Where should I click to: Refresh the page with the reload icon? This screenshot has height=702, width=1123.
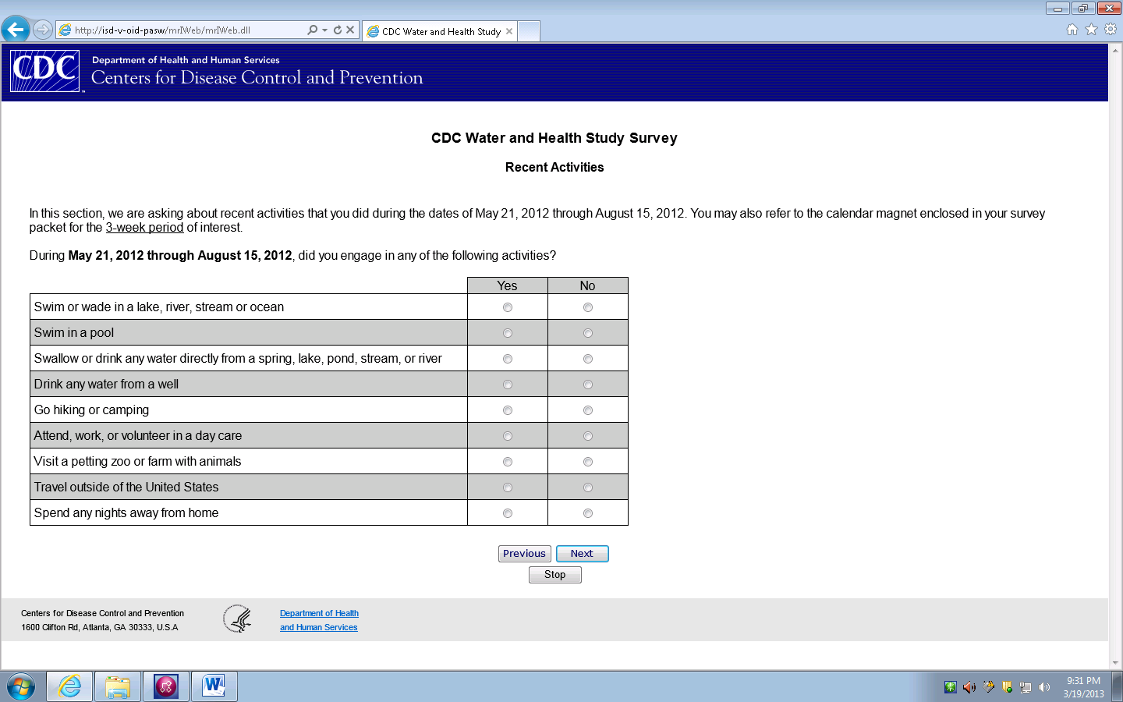338,30
